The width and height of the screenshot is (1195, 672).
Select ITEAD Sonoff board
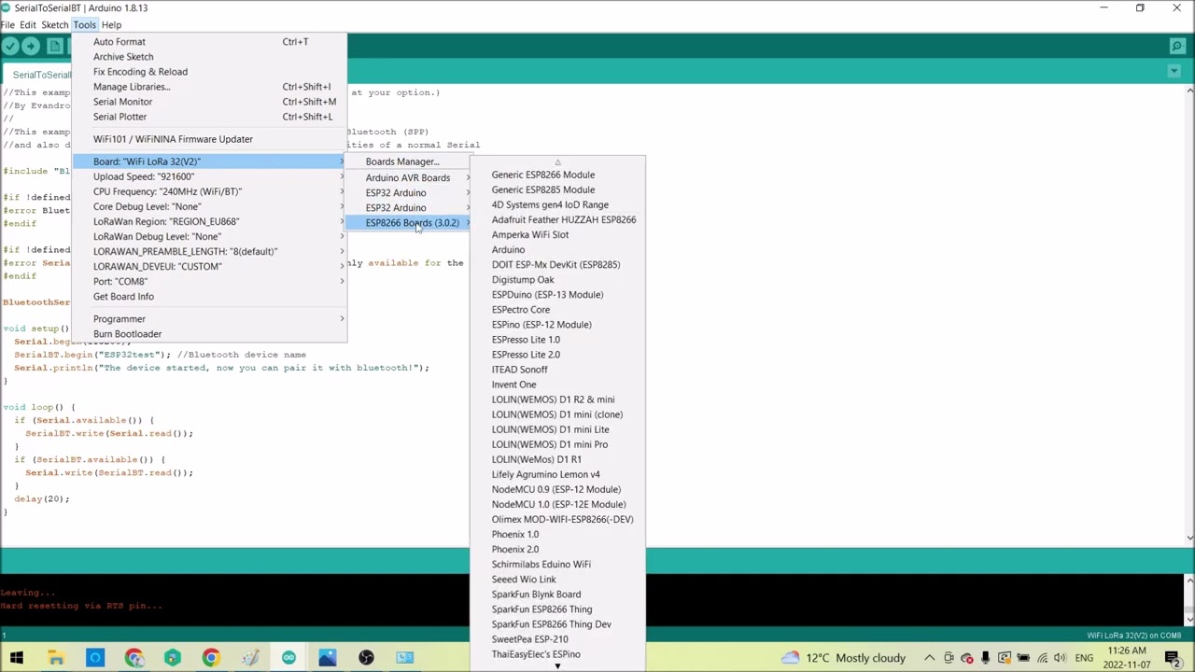point(557,370)
